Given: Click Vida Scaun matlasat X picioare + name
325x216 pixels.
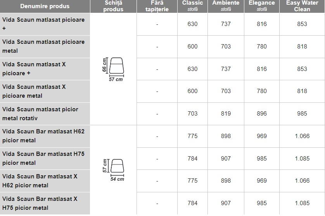Looking at the screenshot, I should (x=34, y=69).
